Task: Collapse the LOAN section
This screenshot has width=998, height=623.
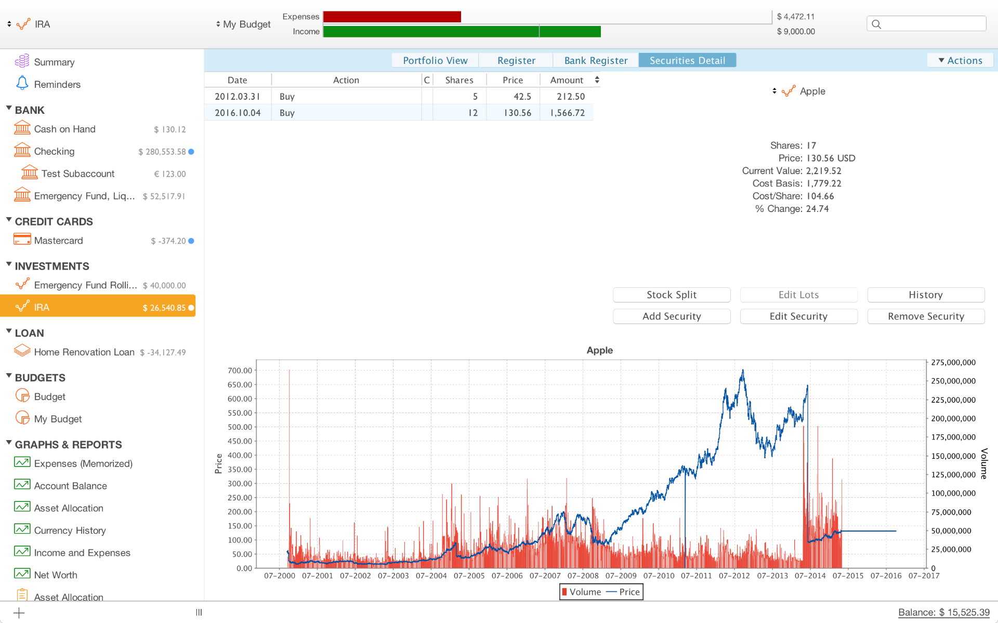Action: click(9, 332)
